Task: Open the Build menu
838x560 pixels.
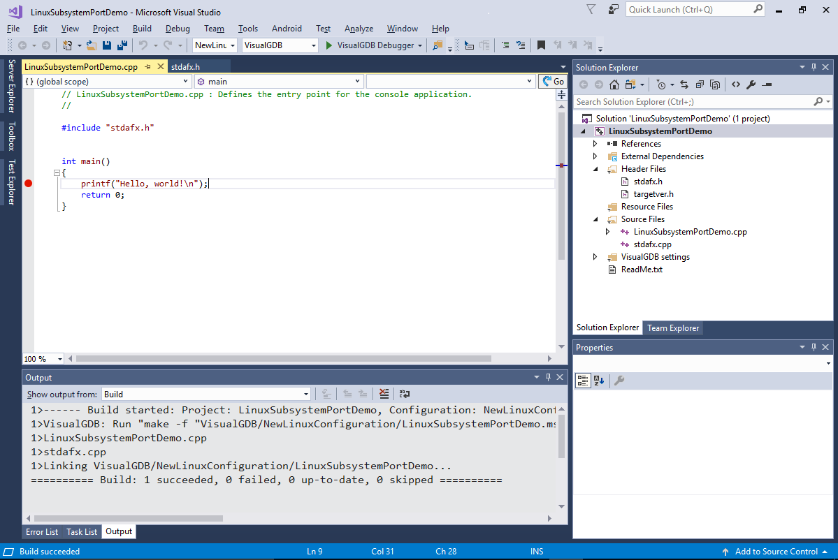Action: point(142,29)
